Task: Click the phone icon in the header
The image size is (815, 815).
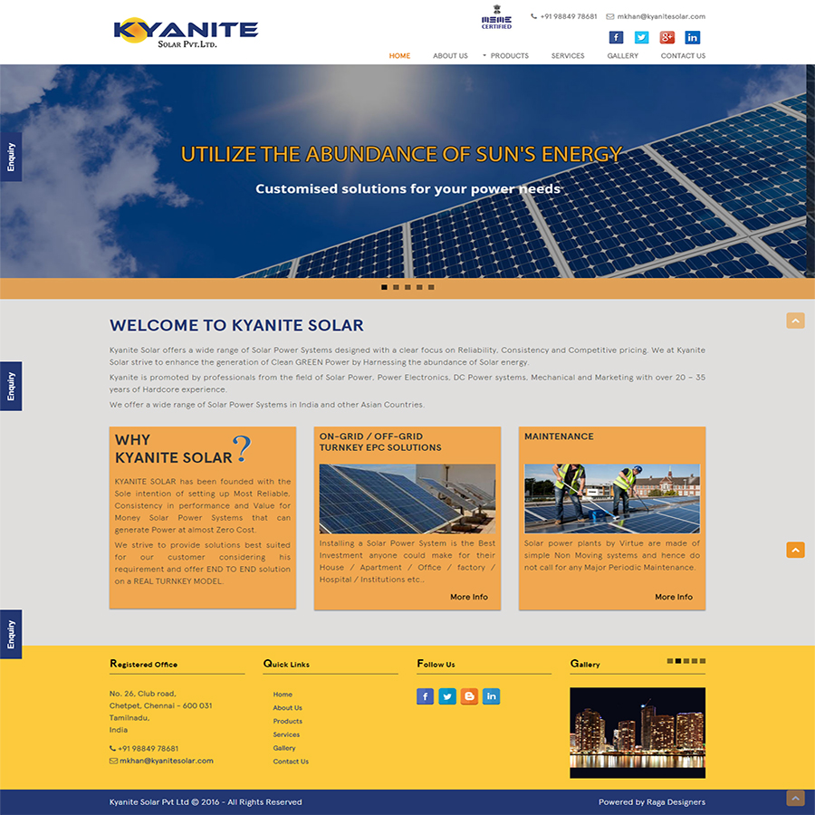Action: pyautogui.click(x=533, y=16)
